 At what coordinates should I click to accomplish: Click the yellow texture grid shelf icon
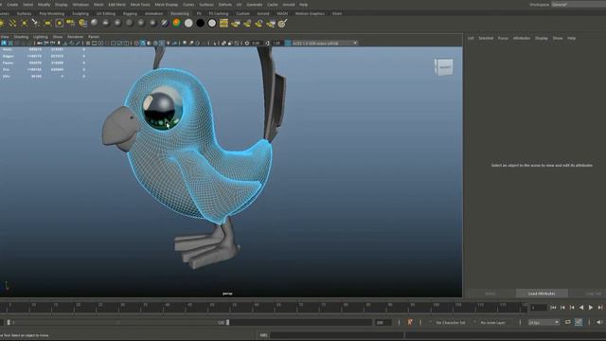pyautogui.click(x=223, y=23)
